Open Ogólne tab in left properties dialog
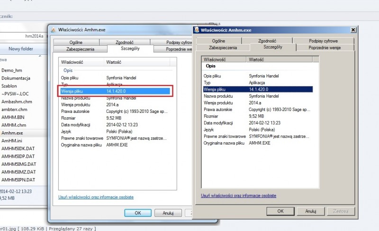This screenshot has height=231, width=379. point(76,42)
